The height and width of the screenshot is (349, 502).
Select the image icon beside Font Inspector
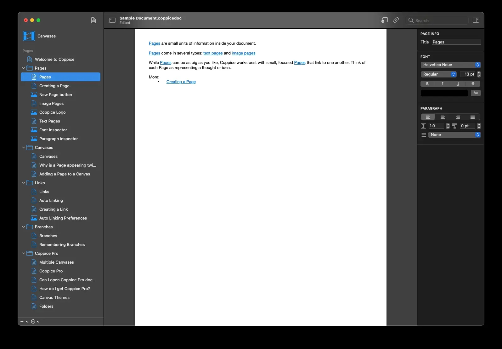[x=34, y=130]
